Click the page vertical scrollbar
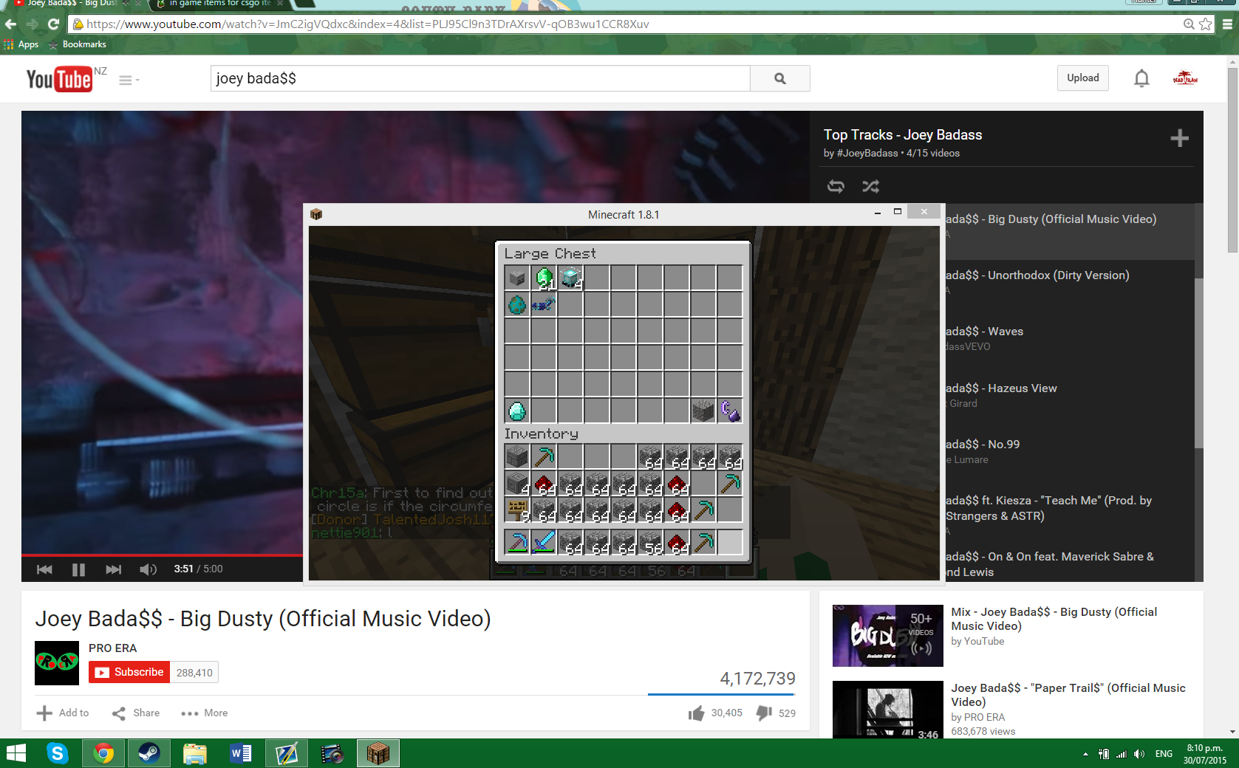The image size is (1239, 768). click(1232, 160)
